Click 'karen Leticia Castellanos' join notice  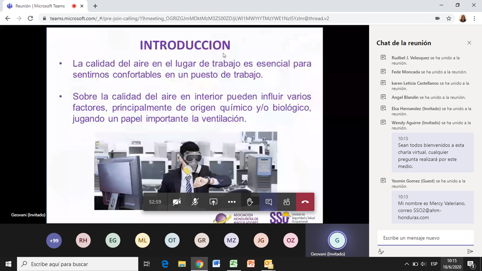coord(430,86)
